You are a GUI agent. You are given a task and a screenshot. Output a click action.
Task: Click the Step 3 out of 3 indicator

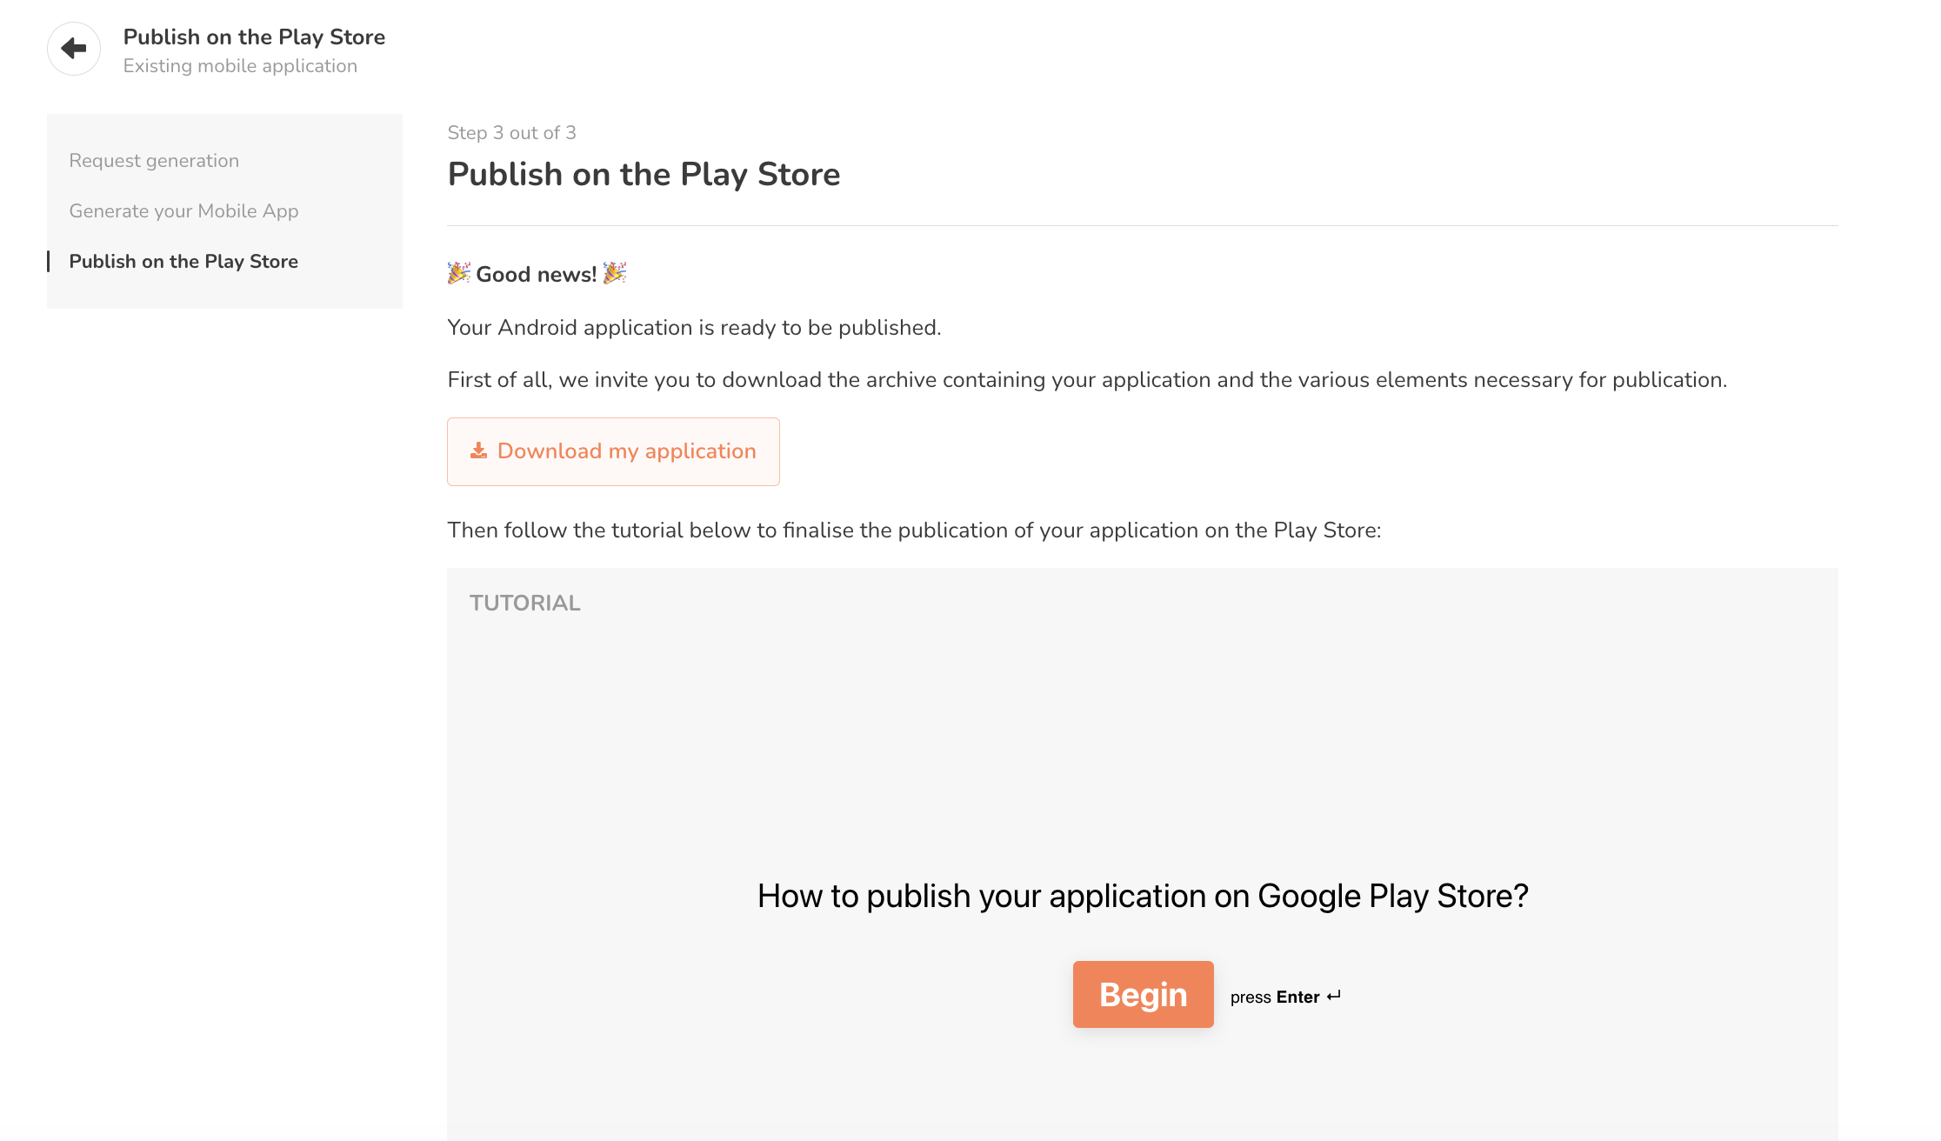pos(511,132)
